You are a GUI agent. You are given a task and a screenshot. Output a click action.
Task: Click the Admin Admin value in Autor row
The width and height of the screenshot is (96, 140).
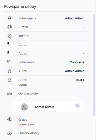(75, 71)
